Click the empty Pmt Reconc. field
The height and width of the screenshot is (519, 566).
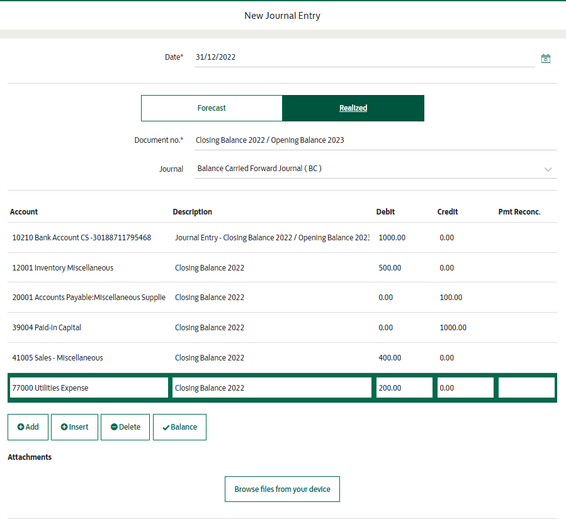(x=526, y=388)
